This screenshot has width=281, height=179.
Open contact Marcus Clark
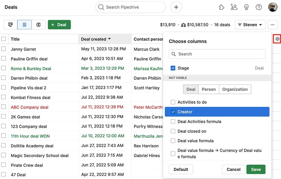tap(146, 49)
